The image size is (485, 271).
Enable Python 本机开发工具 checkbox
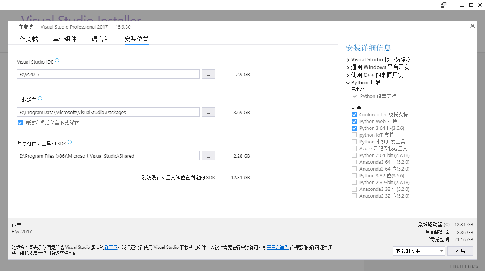click(x=354, y=142)
